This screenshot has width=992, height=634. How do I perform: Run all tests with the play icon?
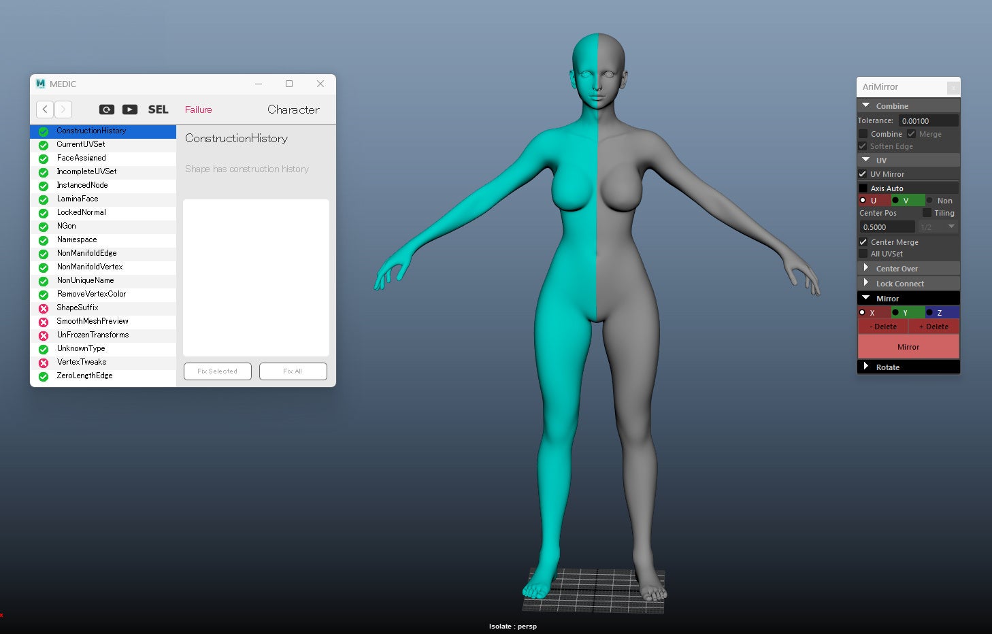130,110
